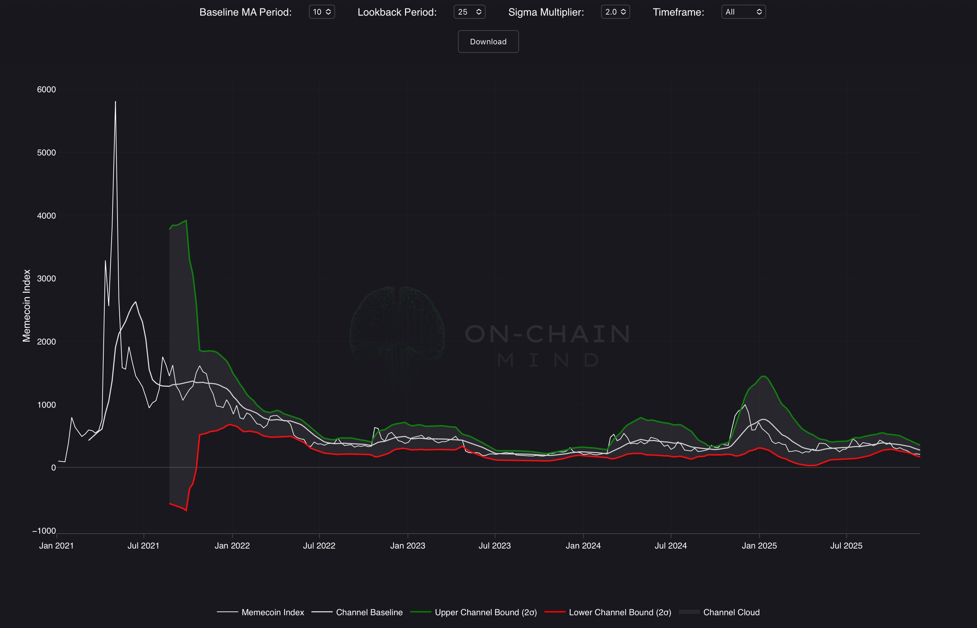The image size is (977, 628).
Task: Click the Jan 2025 x-axis tick label
Action: 759,546
